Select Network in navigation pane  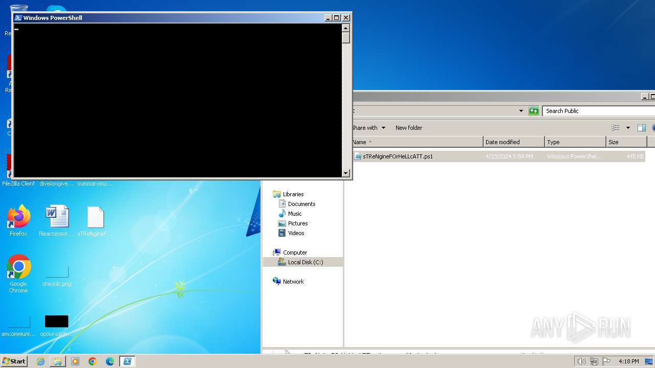tap(293, 282)
